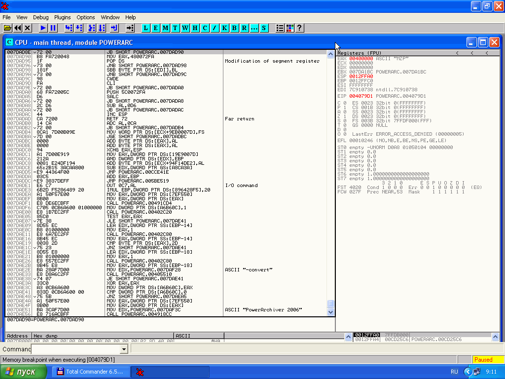The image size is (505, 379).
Task: Open the Plugins menu
Action: [63, 17]
